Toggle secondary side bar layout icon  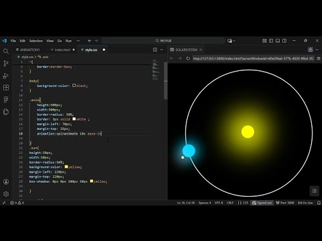tap(284, 41)
